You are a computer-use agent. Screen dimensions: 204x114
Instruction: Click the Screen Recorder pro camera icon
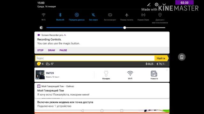[39, 35]
